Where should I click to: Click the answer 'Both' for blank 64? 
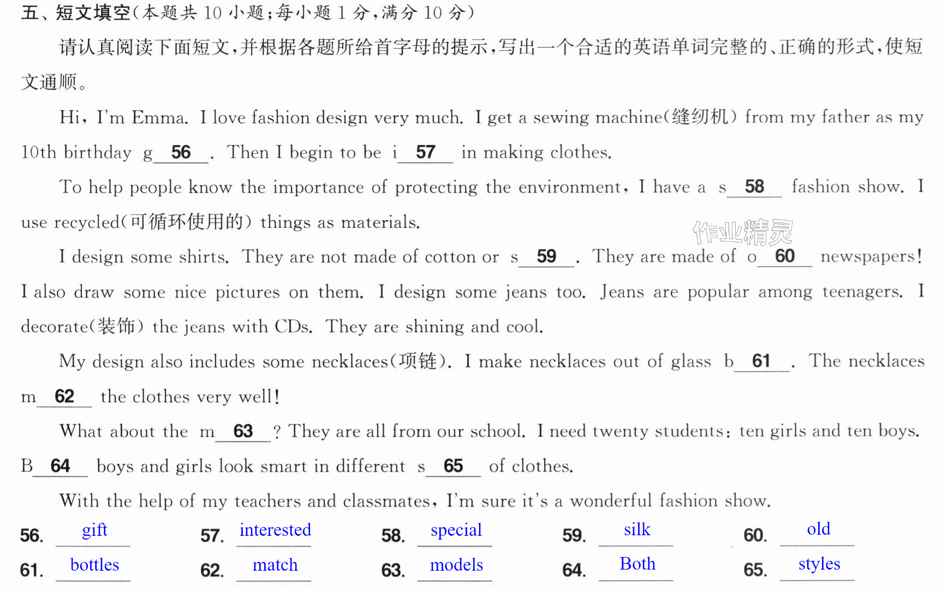637,564
